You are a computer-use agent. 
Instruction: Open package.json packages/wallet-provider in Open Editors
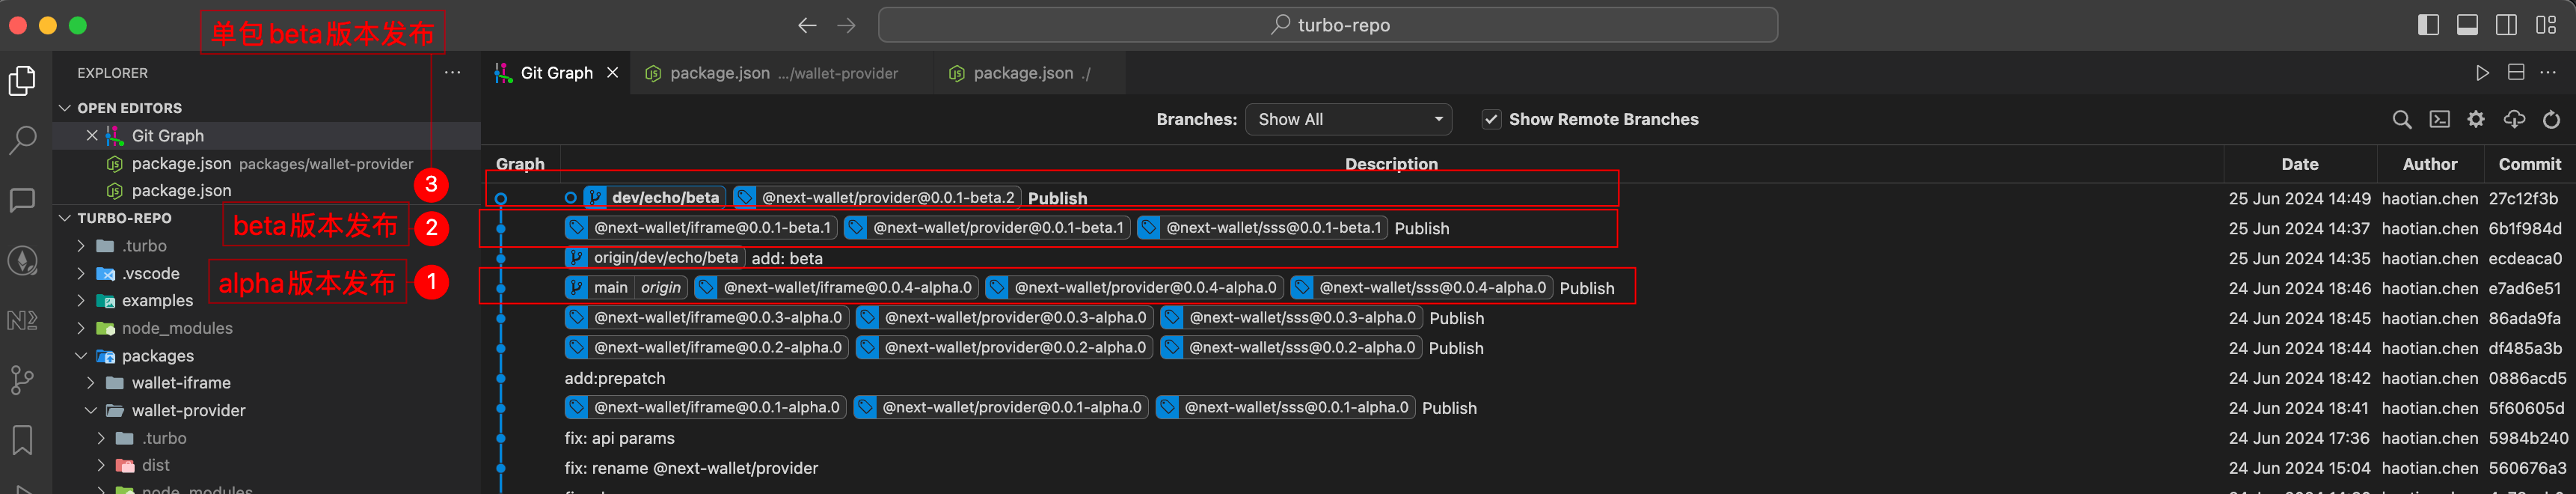click(266, 163)
